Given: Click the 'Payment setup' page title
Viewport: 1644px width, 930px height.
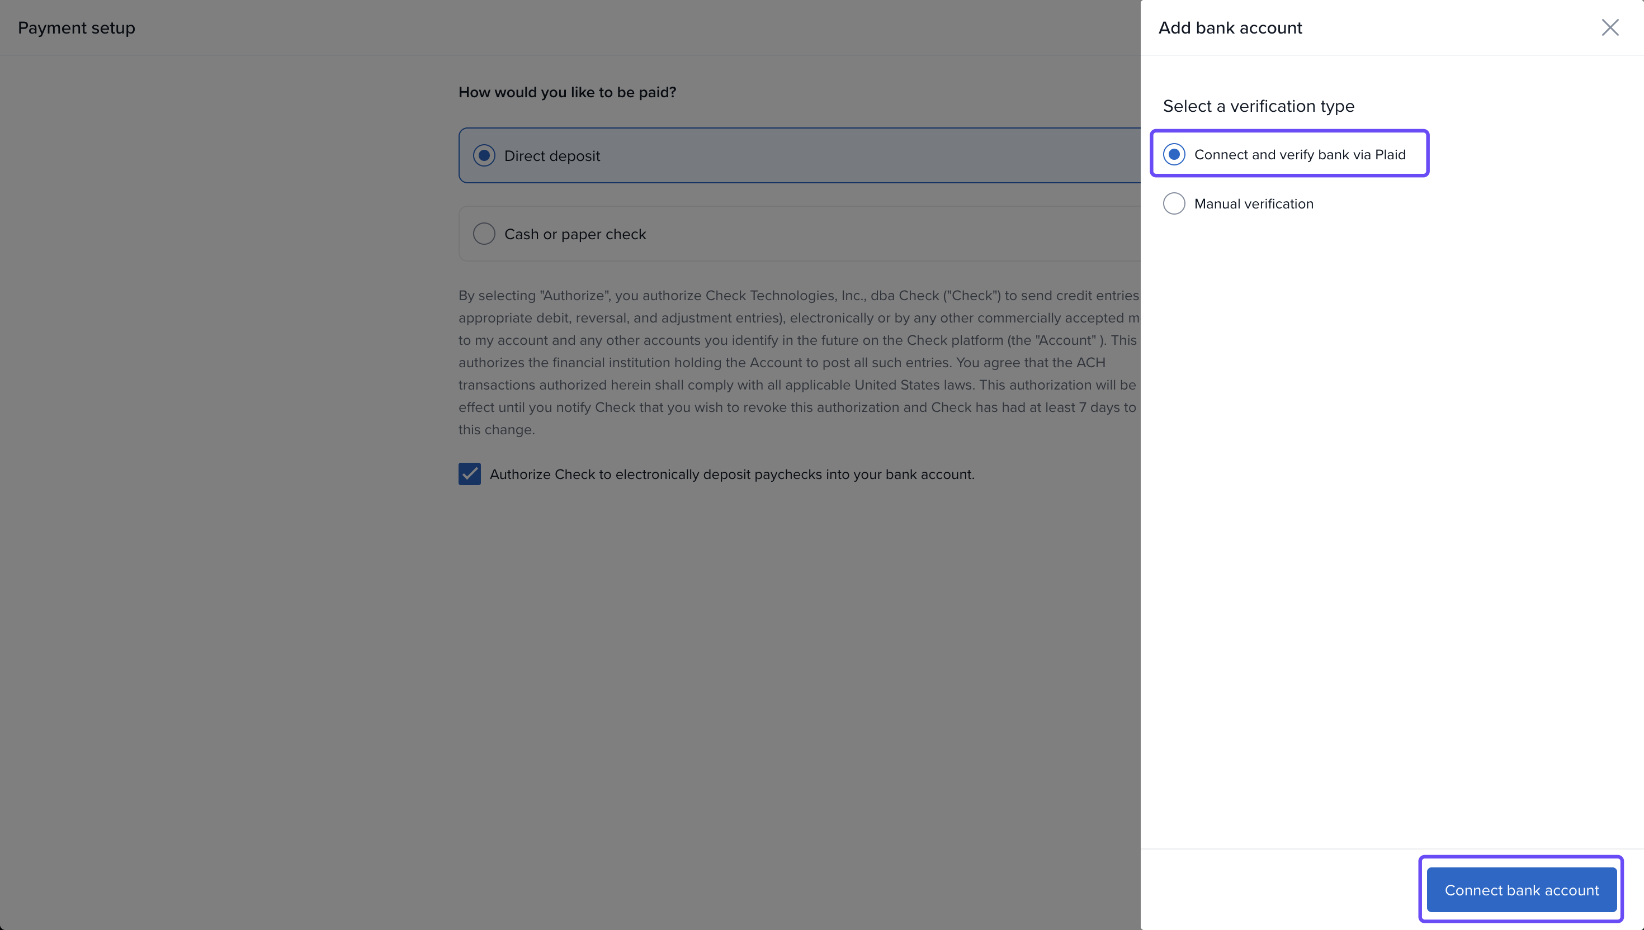Looking at the screenshot, I should [76, 28].
